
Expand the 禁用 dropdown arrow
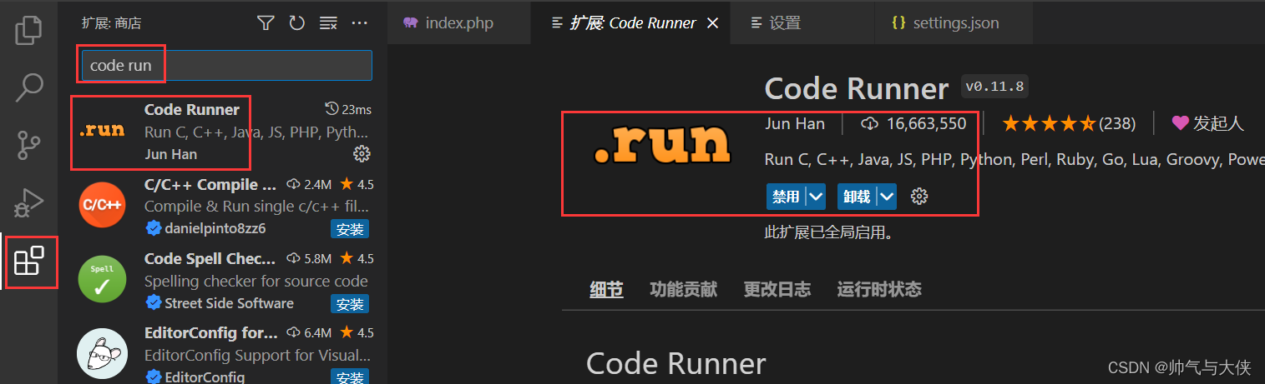816,197
